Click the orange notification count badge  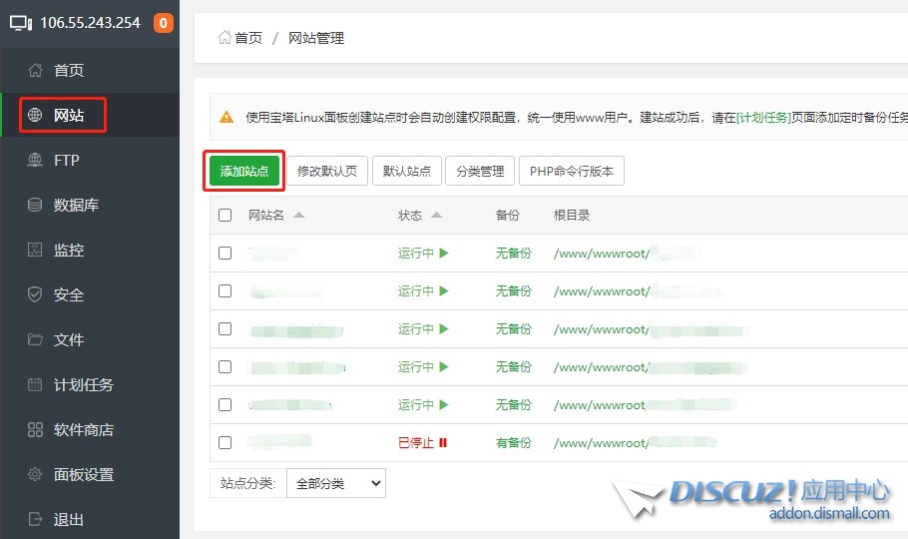[x=164, y=23]
